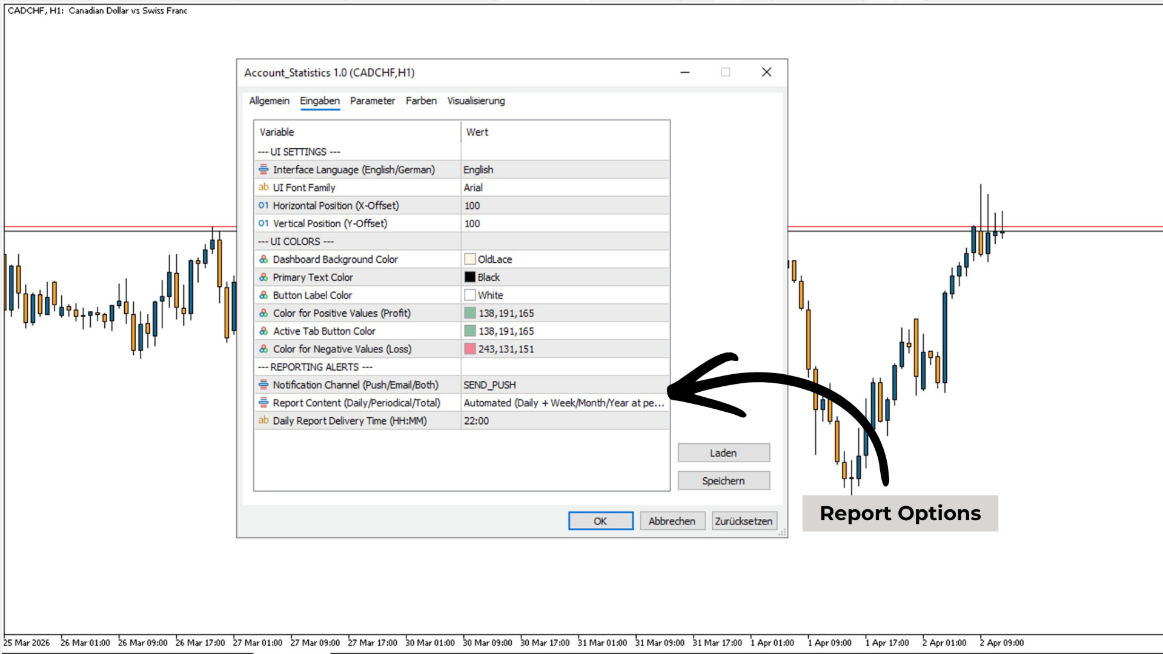Click color icon next to Dashboard Background Color
The image size is (1163, 654).
pyautogui.click(x=263, y=259)
